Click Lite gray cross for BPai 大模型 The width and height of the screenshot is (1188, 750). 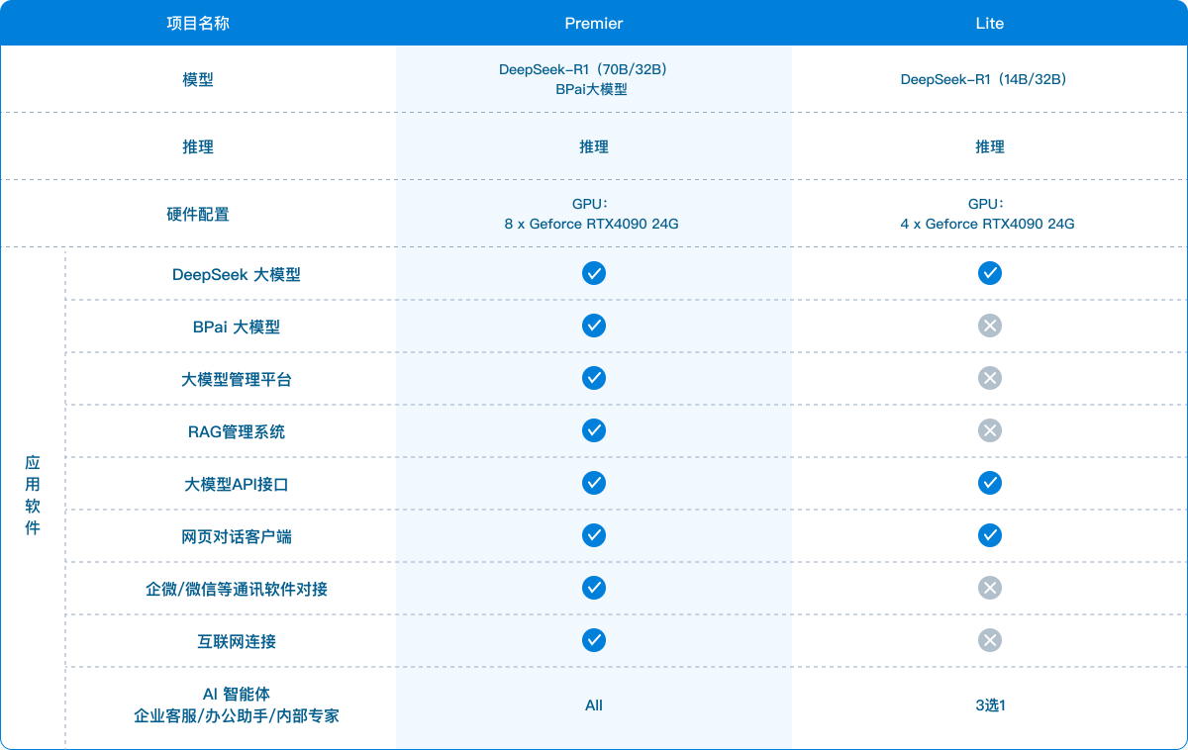990,326
